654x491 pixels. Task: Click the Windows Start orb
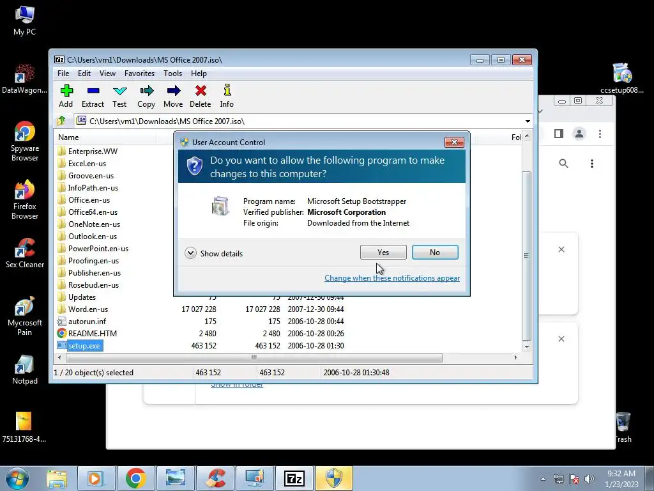coord(17,478)
